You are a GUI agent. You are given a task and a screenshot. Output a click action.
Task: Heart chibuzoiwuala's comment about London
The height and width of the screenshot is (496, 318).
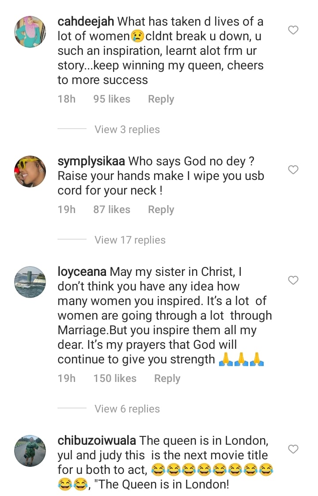pos(293,449)
